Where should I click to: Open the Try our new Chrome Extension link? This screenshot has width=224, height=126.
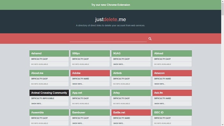111,5
